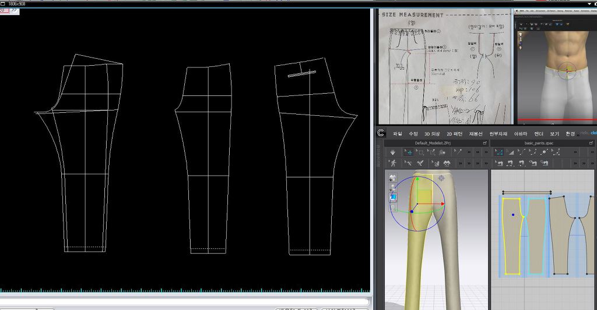The image size is (597, 310).
Task: Select the basic_pants.zpac window title
Action: click(539, 143)
